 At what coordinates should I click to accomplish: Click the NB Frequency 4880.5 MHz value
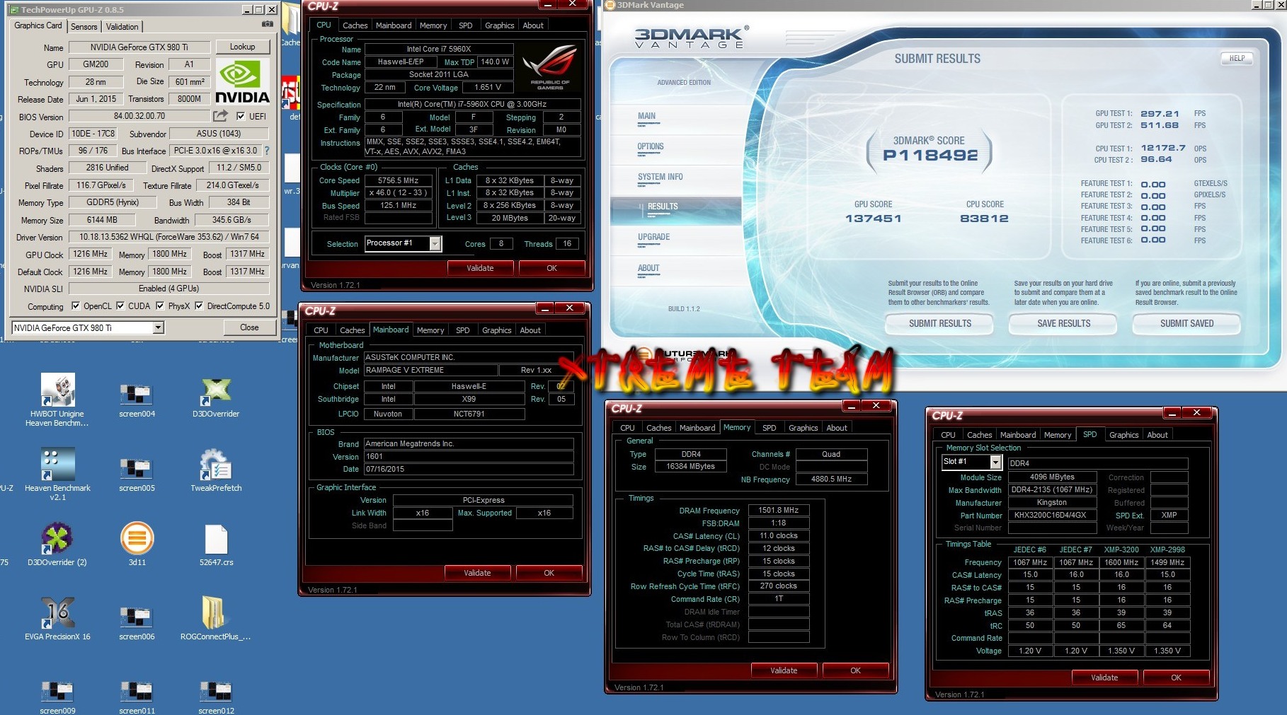[x=831, y=479]
